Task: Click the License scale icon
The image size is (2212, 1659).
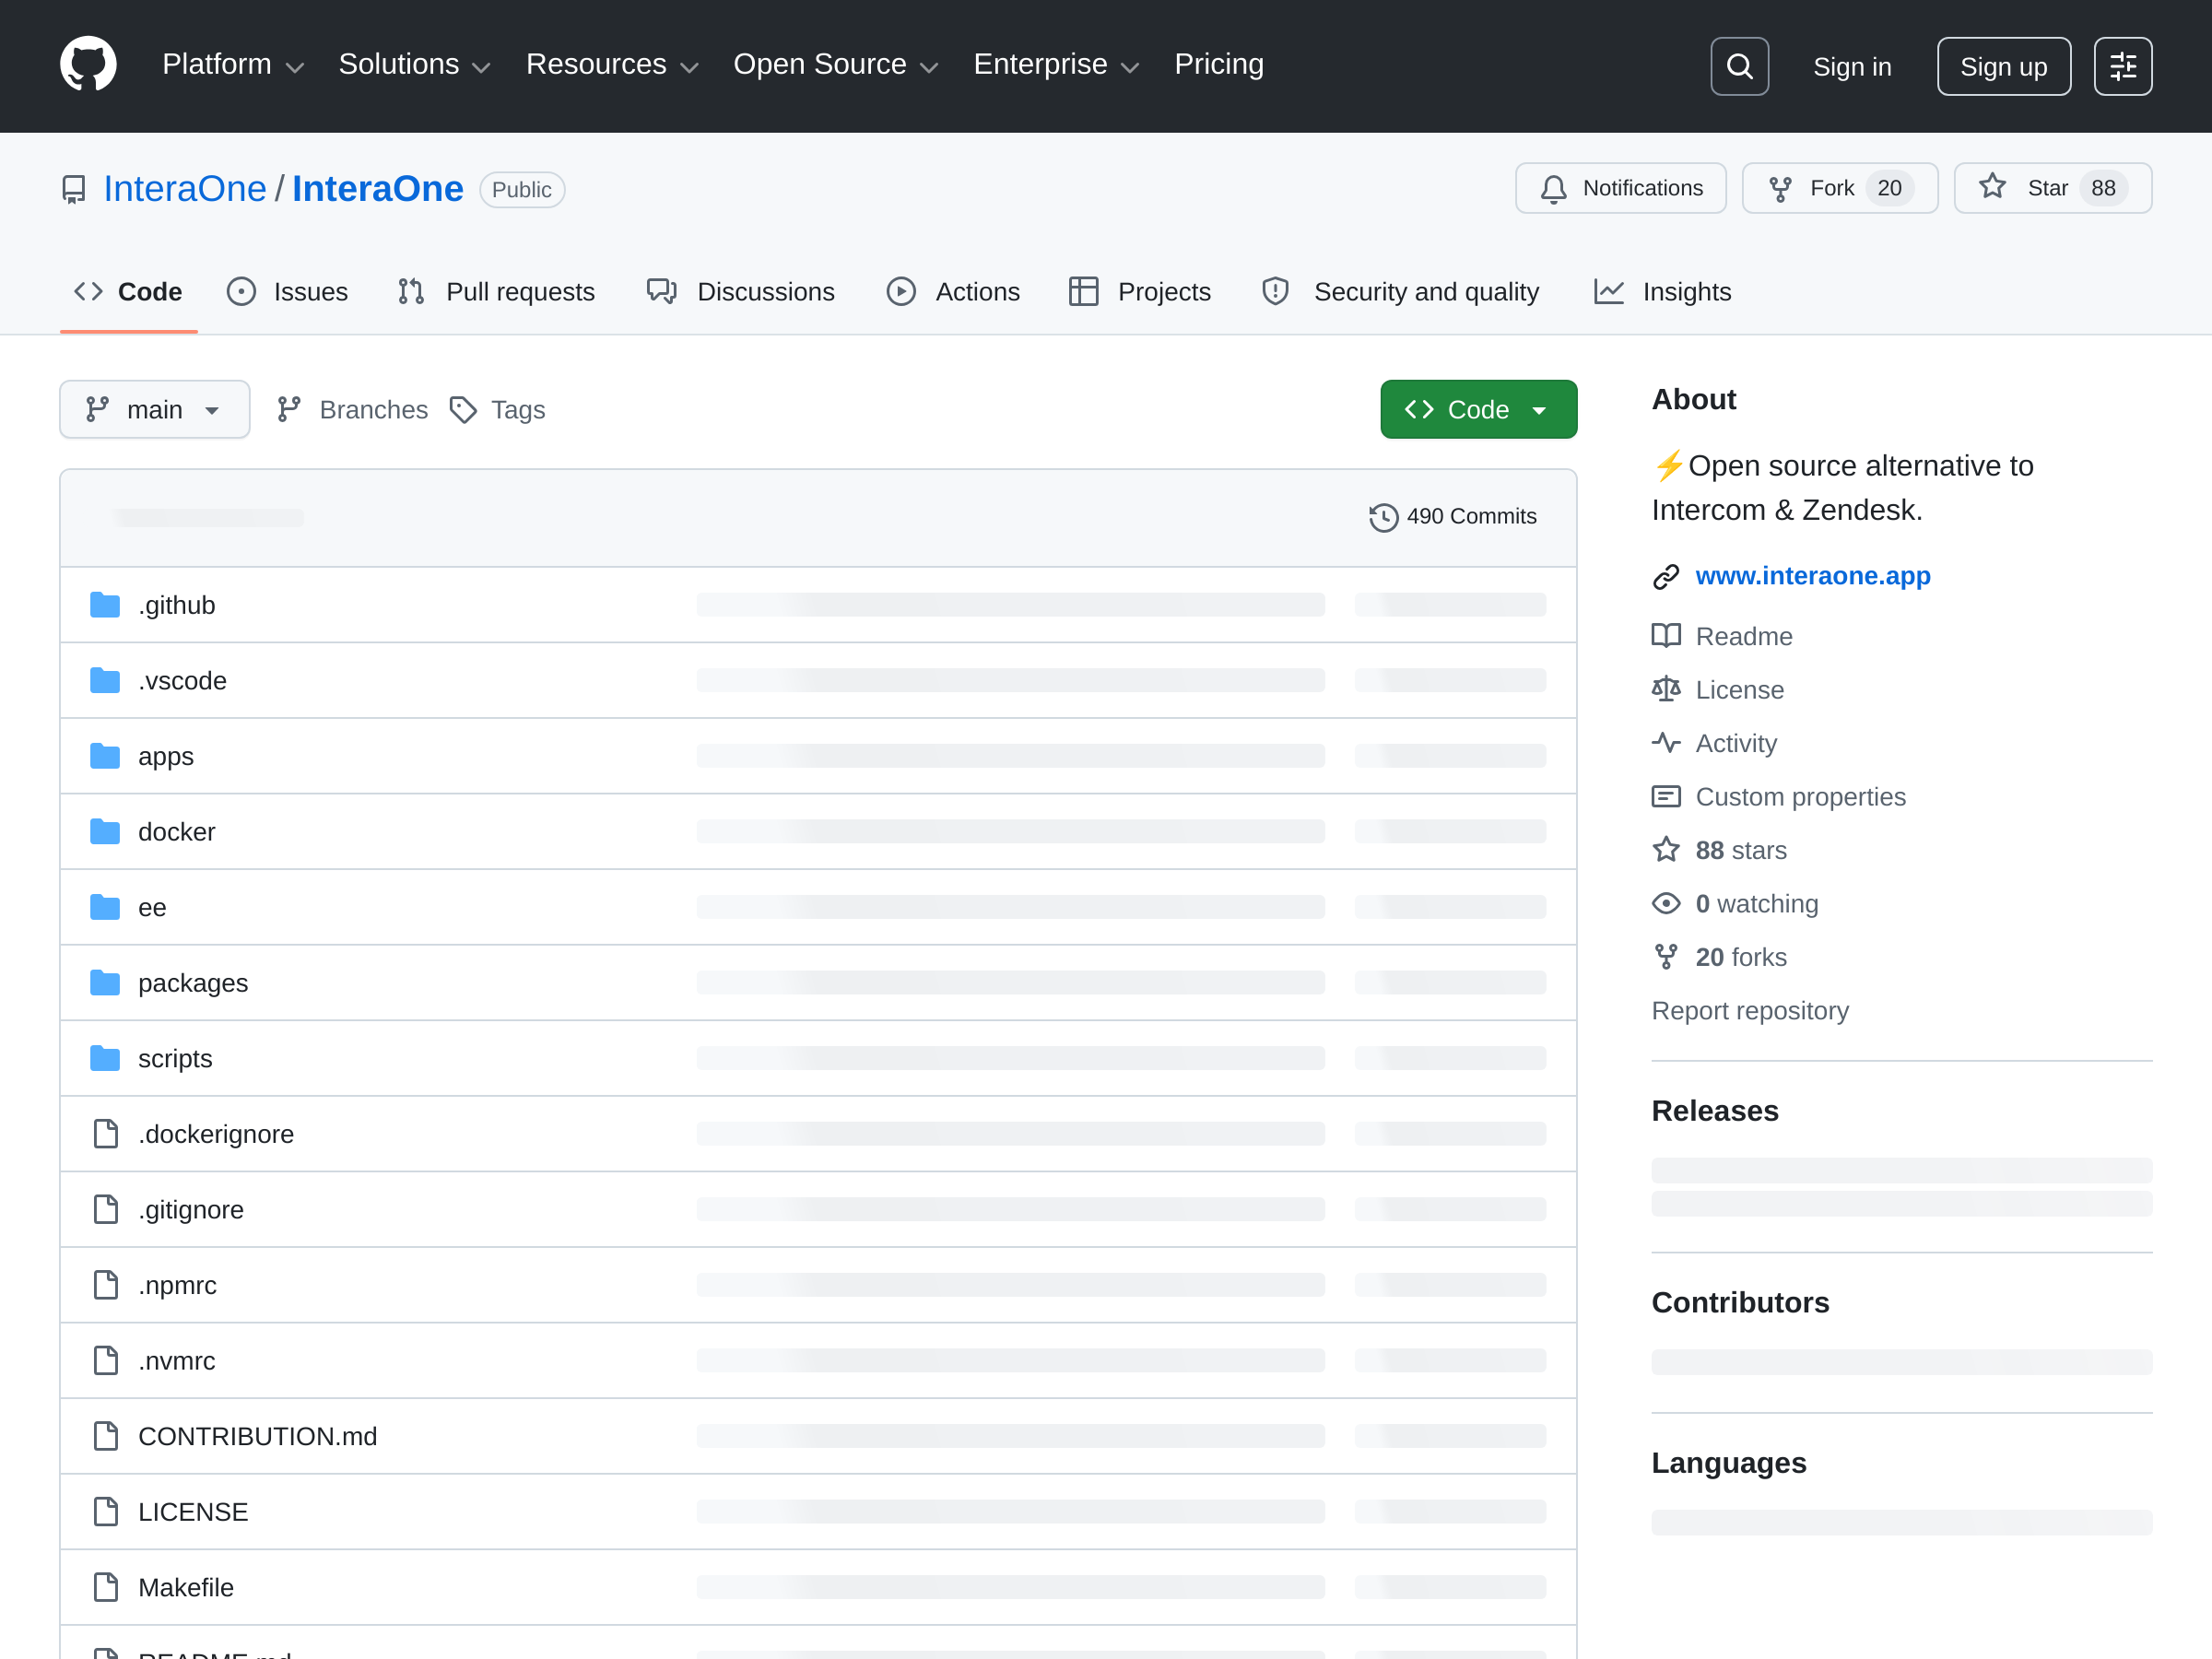Action: click(1665, 689)
